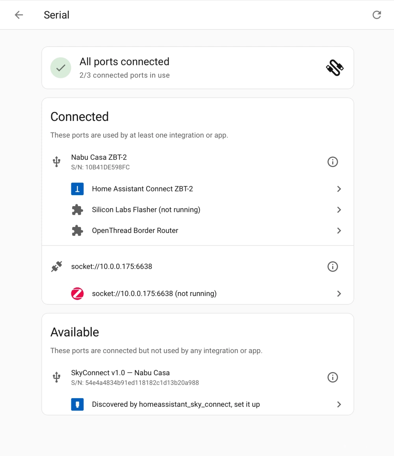Open the chevron for the not-running socket integration
This screenshot has width=394, height=456.
pyautogui.click(x=339, y=294)
